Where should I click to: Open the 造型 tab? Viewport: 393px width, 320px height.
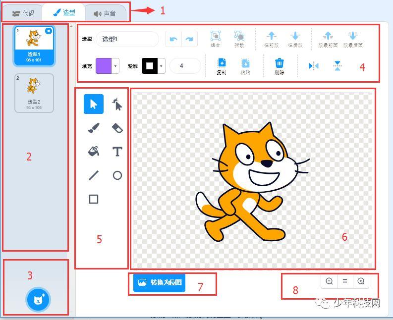64,12
